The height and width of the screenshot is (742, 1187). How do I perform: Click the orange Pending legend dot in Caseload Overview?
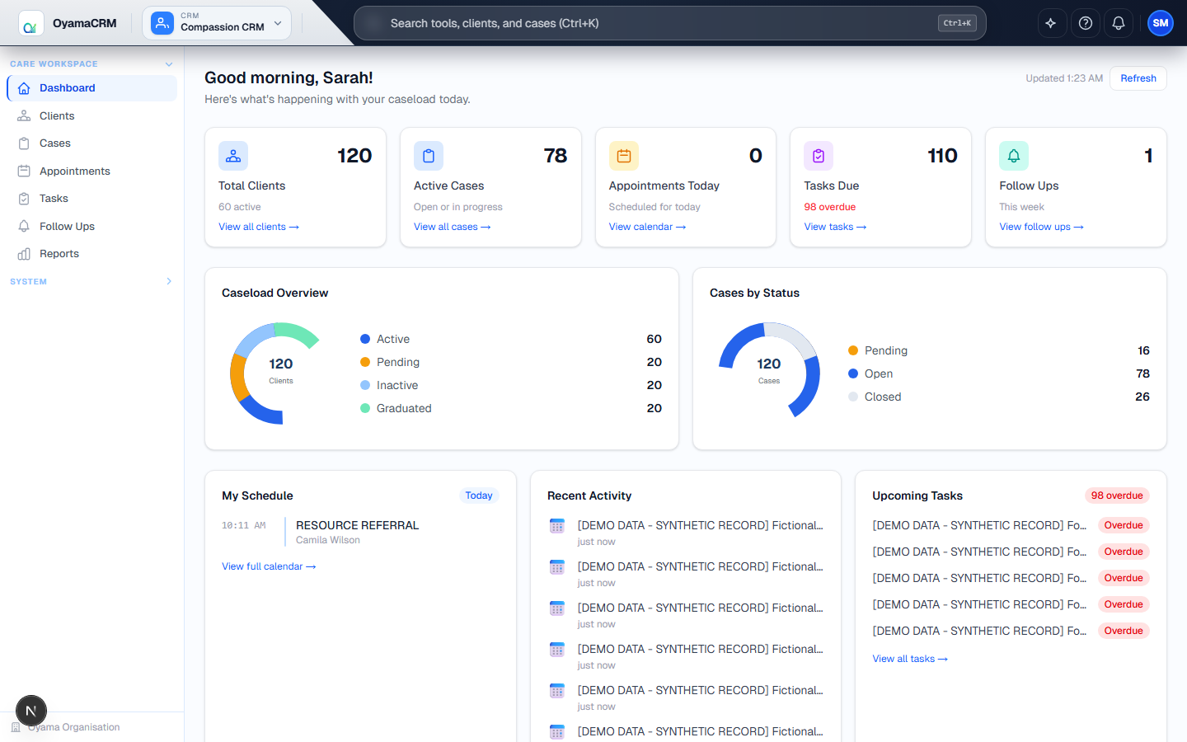tap(365, 362)
